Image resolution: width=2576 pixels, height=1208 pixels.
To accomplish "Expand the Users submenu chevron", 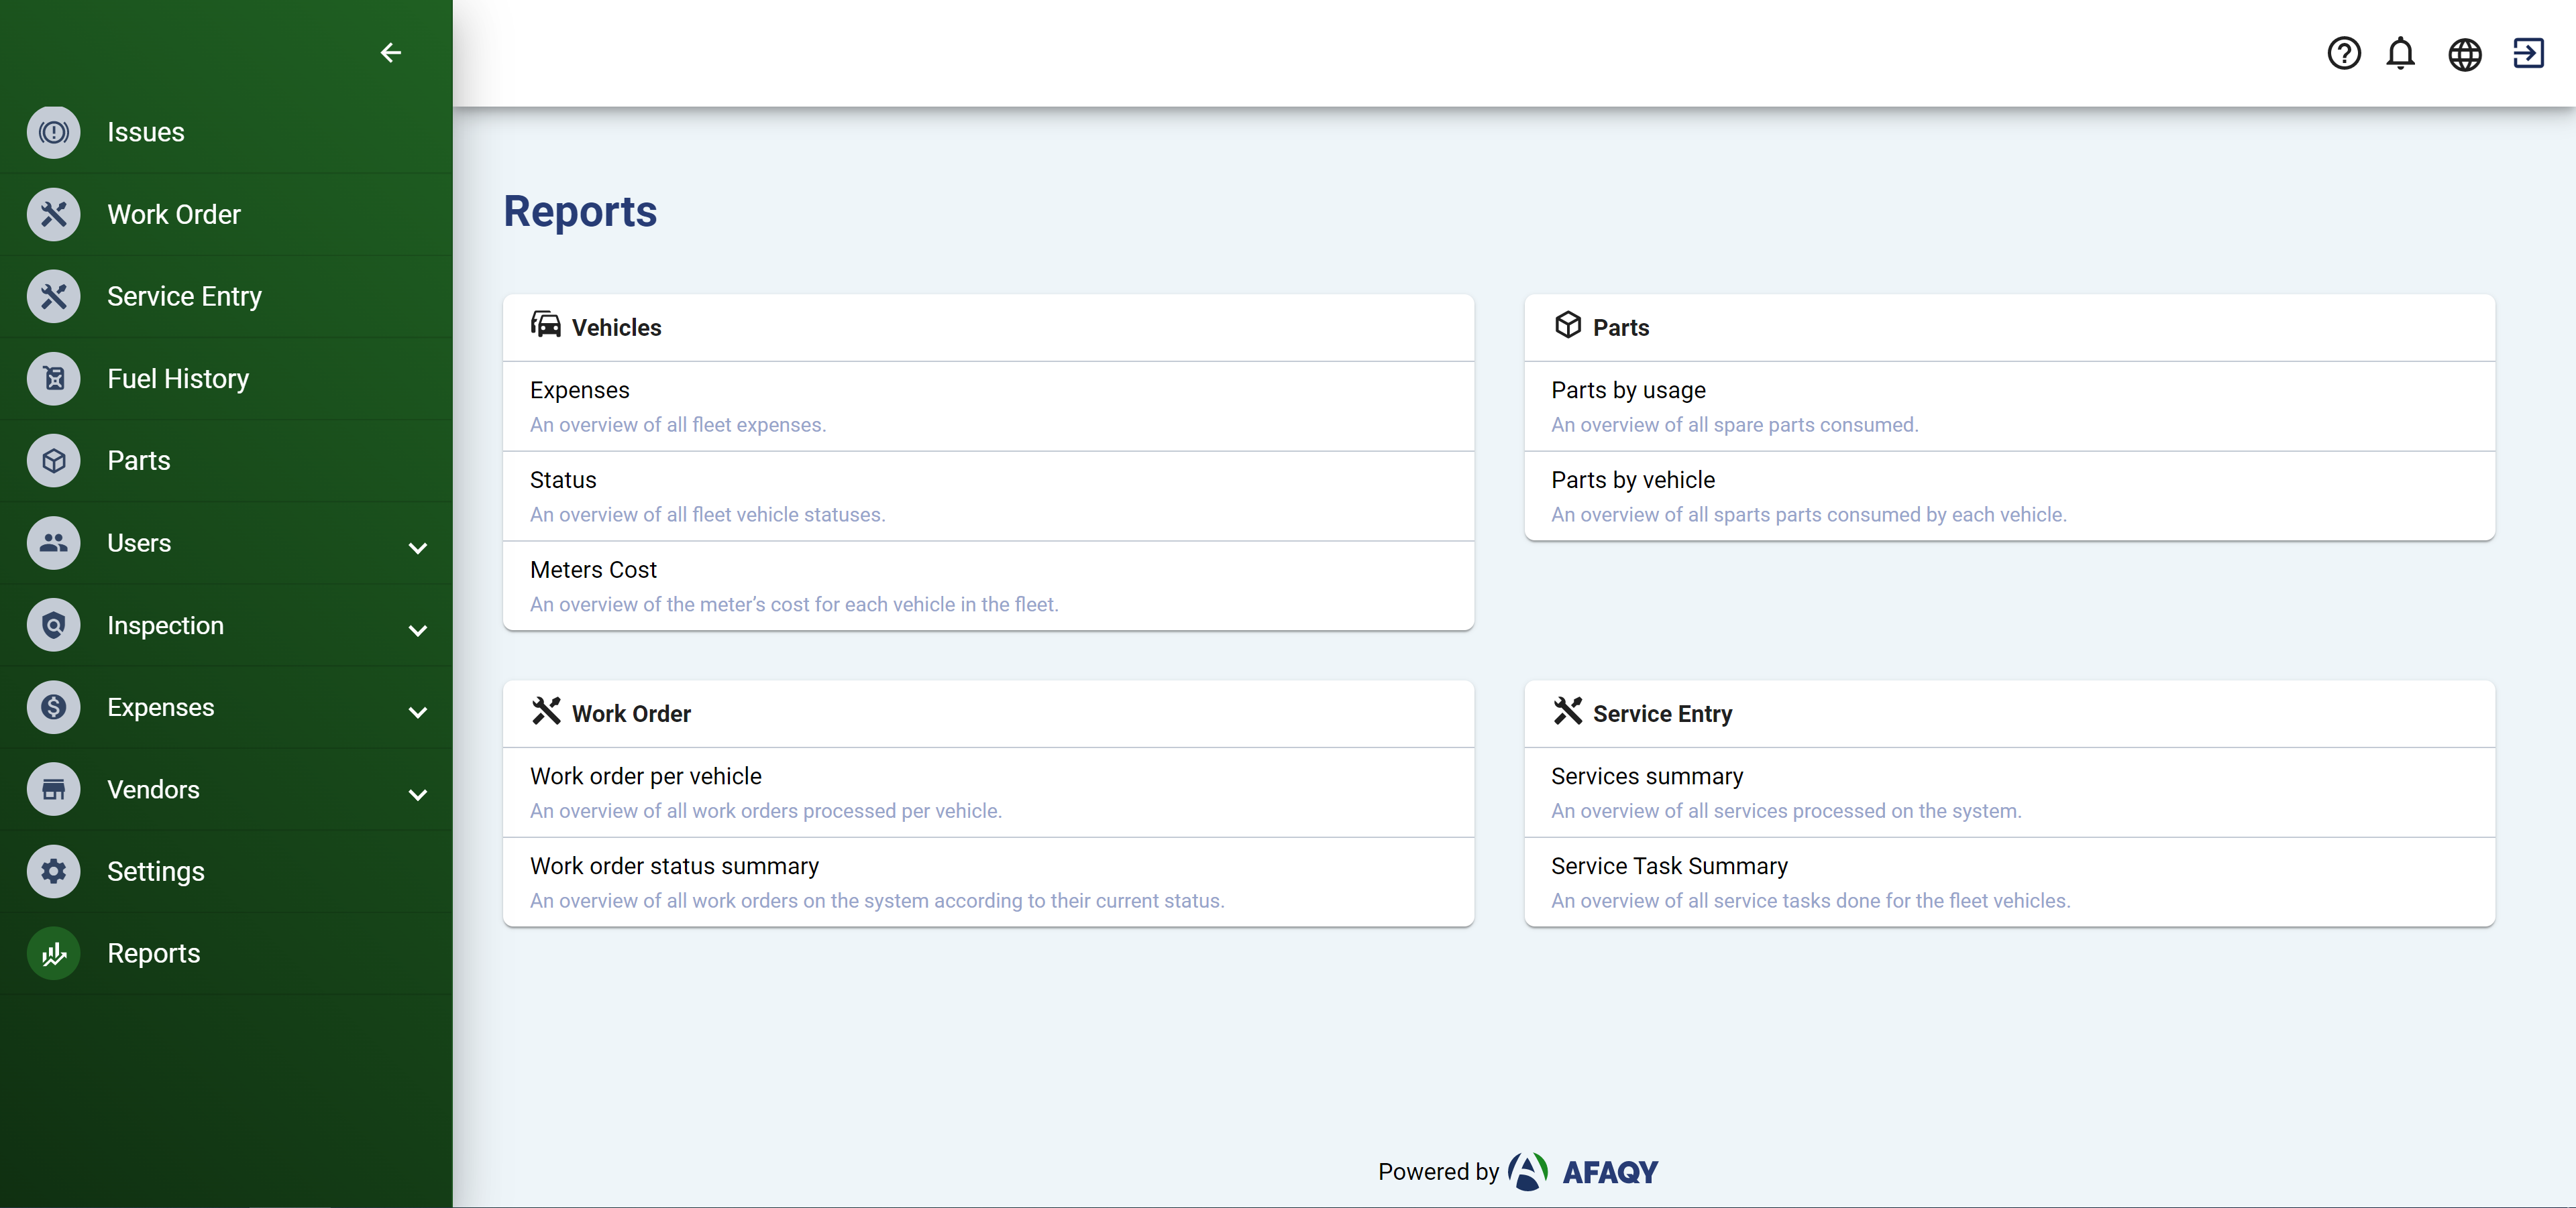I will (418, 548).
